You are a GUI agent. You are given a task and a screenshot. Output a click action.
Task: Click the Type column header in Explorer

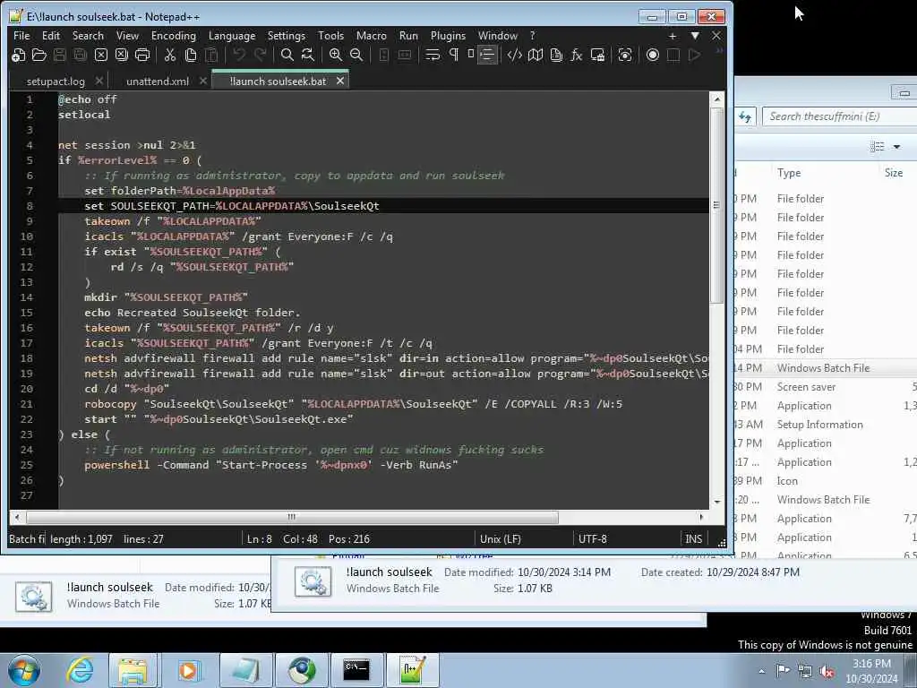point(789,173)
